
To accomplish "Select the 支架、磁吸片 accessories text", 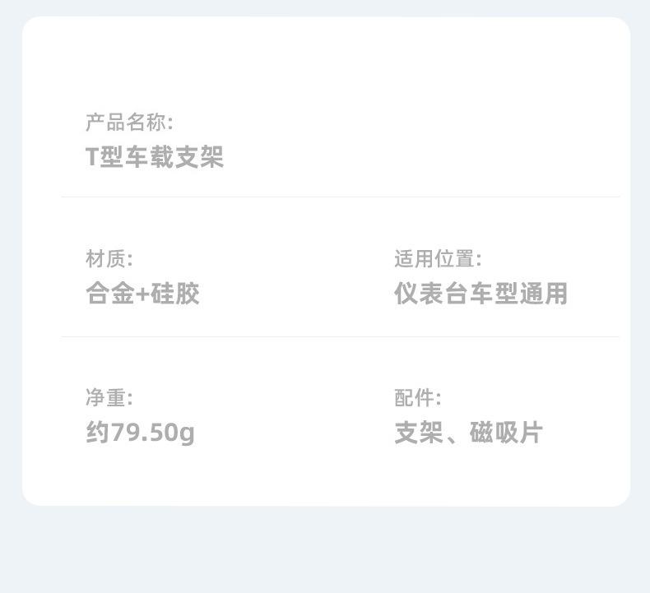I will [x=468, y=433].
